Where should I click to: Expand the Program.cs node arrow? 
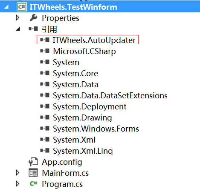17,184
